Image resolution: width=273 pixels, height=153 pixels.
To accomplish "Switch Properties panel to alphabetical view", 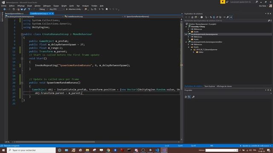I will click(x=189, y=97).
